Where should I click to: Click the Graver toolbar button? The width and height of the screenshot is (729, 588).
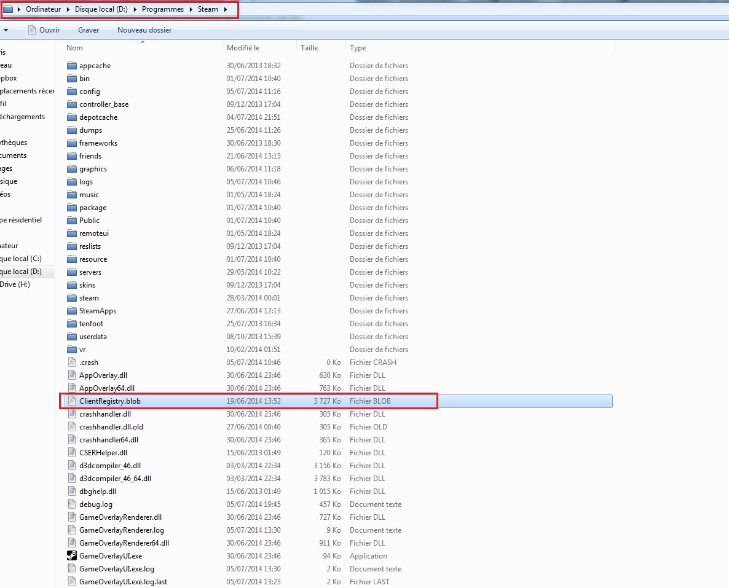coord(89,29)
